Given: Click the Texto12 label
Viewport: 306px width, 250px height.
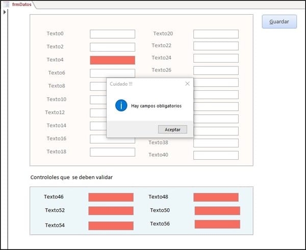Looking at the screenshot, I should 55,112.
